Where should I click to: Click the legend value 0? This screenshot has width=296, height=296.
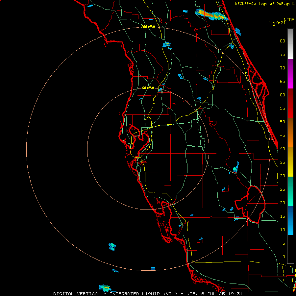tap(284, 257)
